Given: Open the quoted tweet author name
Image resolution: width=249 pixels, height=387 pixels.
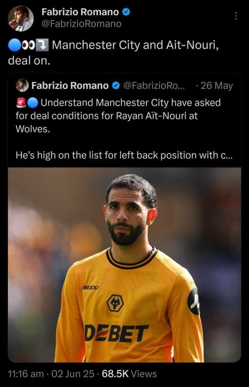Looking at the screenshot, I should point(70,86).
